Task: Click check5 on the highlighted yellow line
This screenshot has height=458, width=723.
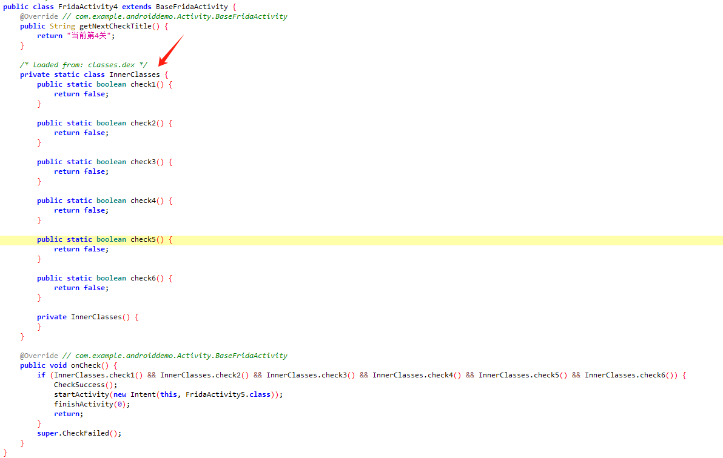Action: (143, 239)
